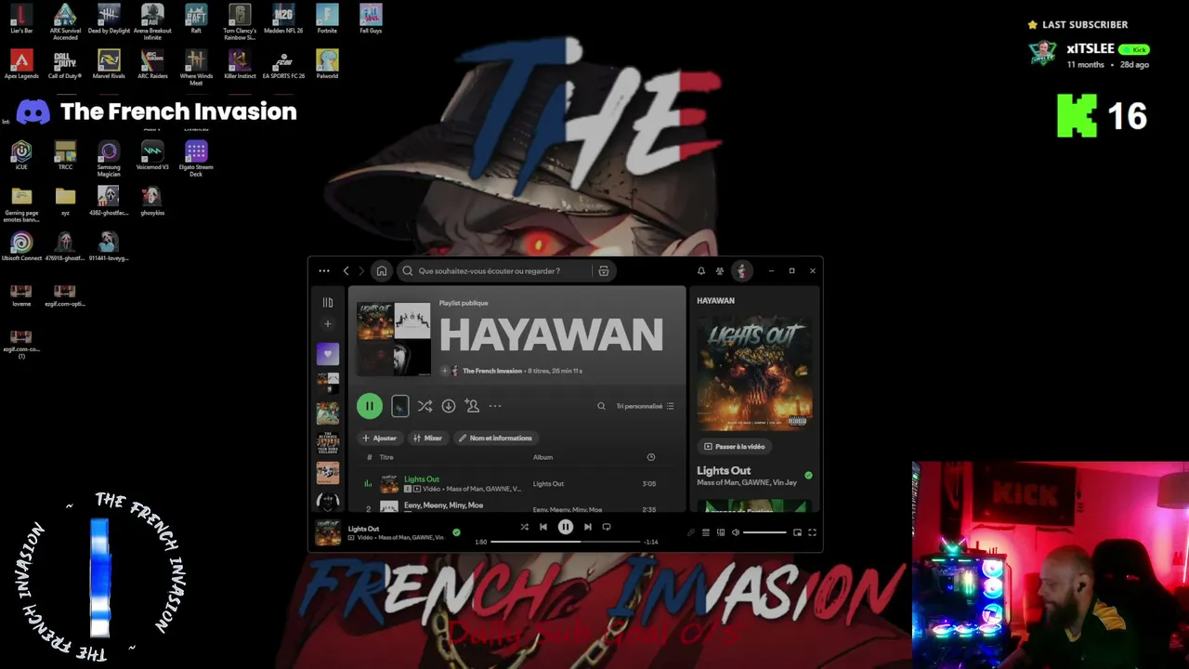
Task: Launch Dead by Daylight from the desktop
Action: pyautogui.click(x=109, y=20)
